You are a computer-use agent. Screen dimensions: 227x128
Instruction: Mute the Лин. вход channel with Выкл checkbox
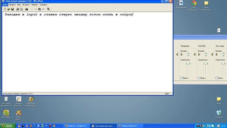click(217, 78)
